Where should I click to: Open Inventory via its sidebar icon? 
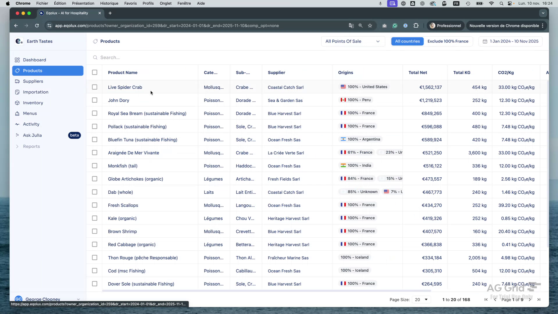[x=17, y=103]
